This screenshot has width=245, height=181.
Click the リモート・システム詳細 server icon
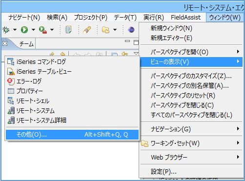tap(11, 121)
